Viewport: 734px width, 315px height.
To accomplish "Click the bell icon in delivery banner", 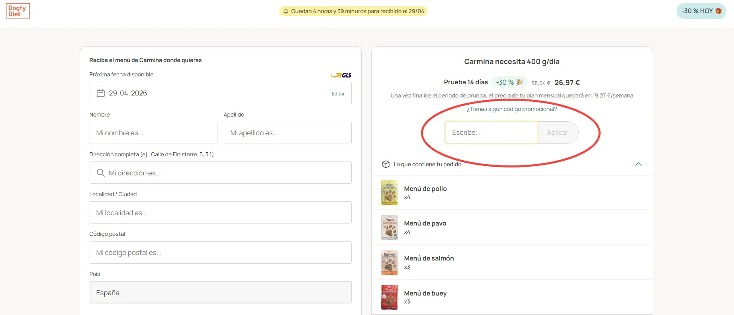I will (x=286, y=11).
